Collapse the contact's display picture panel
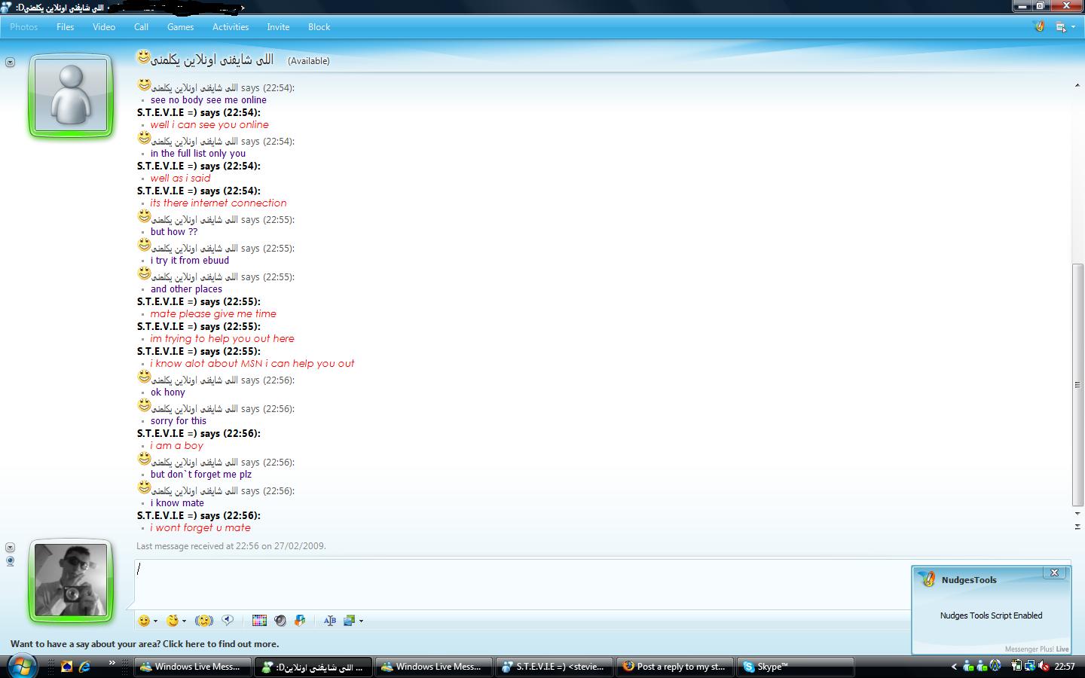The width and height of the screenshot is (1085, 678). [10, 63]
